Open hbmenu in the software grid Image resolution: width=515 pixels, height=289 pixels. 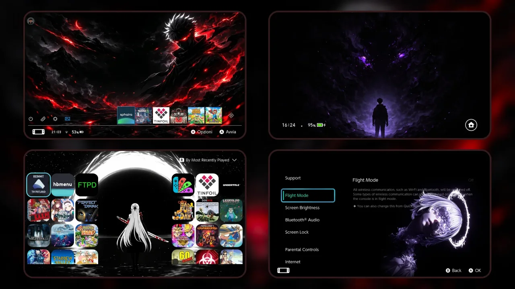(x=62, y=185)
